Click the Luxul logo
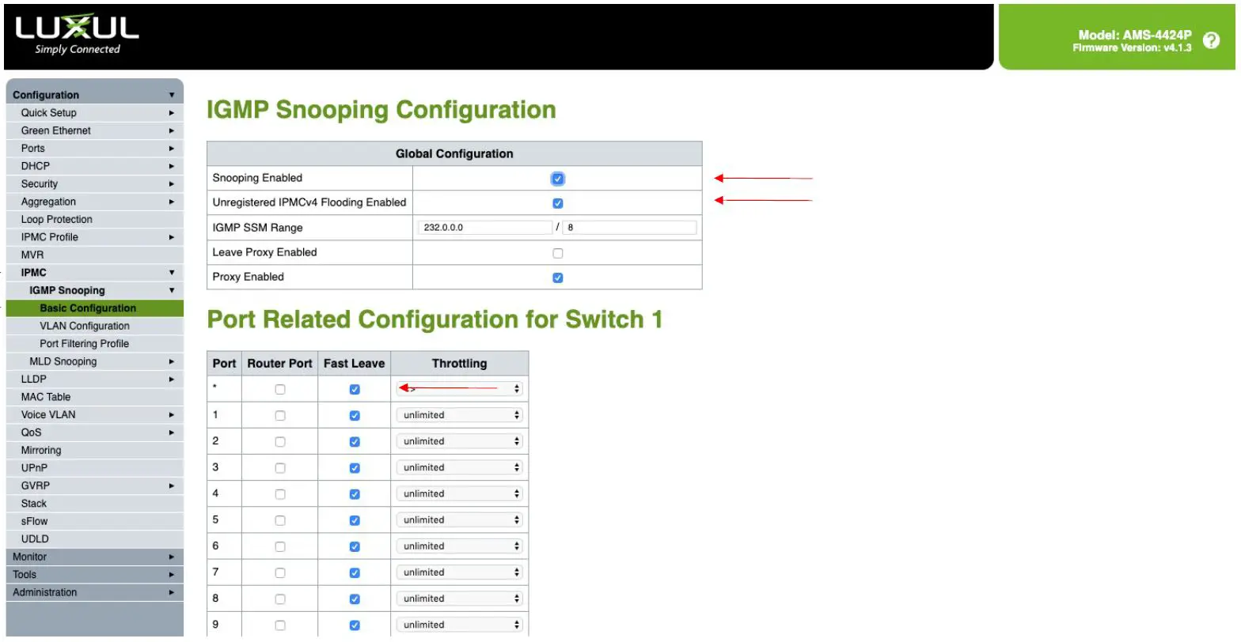This screenshot has width=1241, height=642. point(77,36)
